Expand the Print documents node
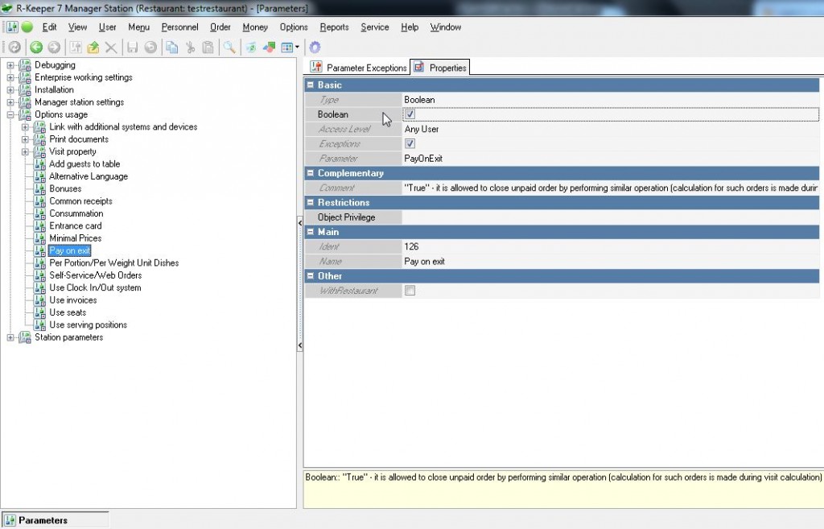The height and width of the screenshot is (529, 824). coord(25,139)
